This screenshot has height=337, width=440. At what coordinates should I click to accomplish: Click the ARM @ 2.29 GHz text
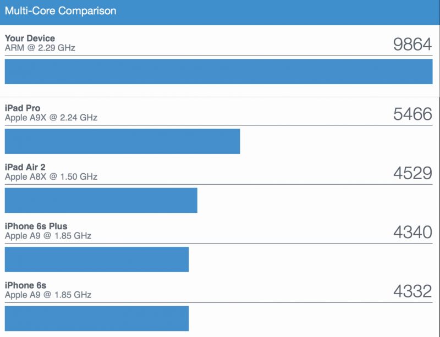pos(40,48)
